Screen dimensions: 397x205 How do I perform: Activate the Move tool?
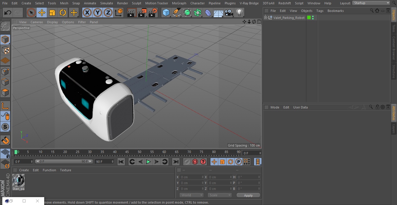(x=42, y=13)
